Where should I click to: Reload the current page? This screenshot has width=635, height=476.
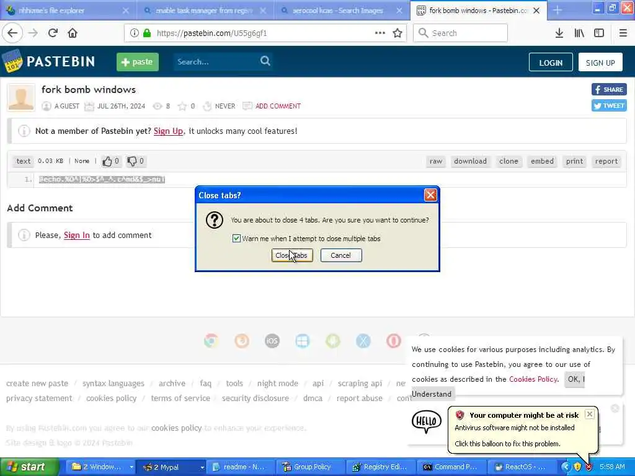click(53, 33)
